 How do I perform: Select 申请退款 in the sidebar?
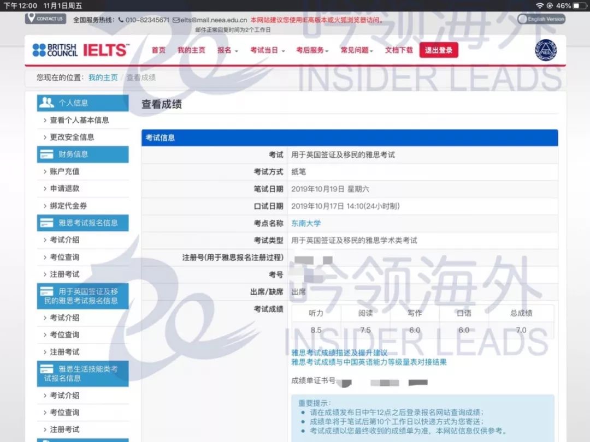(64, 188)
